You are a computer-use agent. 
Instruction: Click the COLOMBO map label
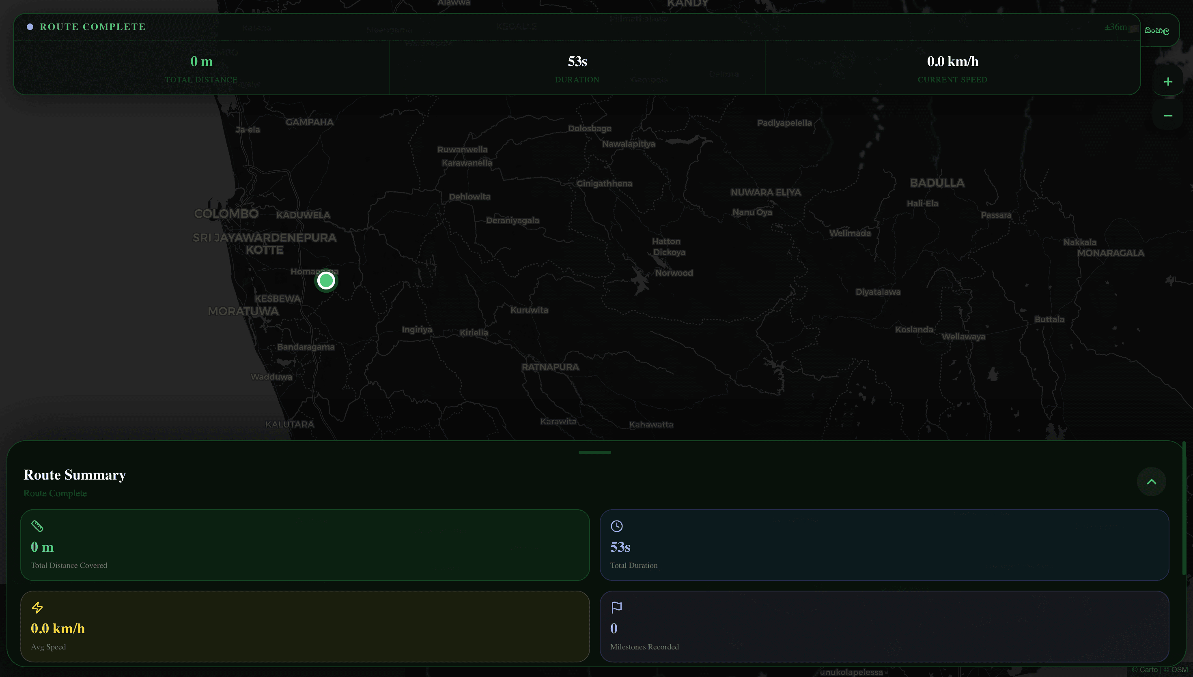(226, 214)
